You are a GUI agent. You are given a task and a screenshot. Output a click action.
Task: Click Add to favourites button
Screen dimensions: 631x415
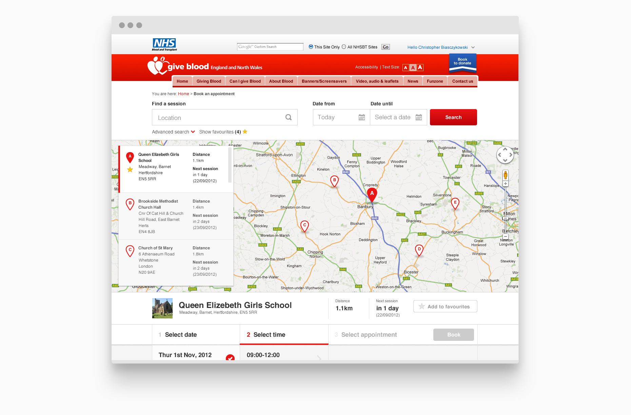click(445, 306)
